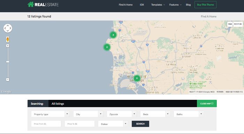Screen dimensions: 244x134
Task: Open the City dropdown
Action: (x=88, y=114)
